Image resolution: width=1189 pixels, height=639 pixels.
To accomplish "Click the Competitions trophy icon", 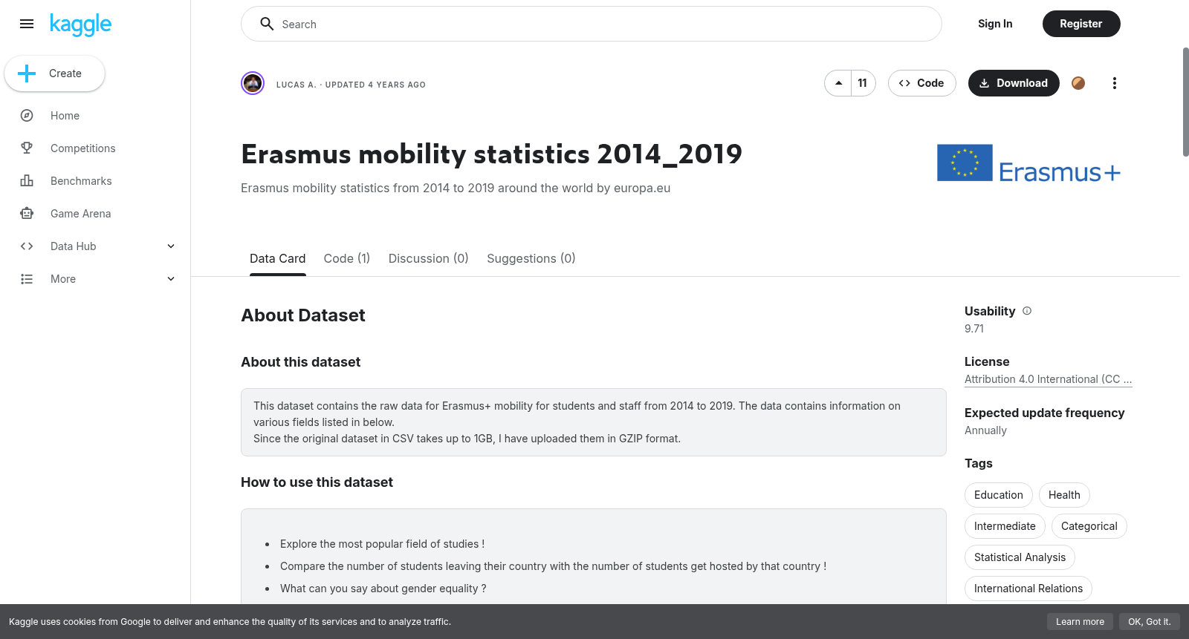I will [x=27, y=148].
